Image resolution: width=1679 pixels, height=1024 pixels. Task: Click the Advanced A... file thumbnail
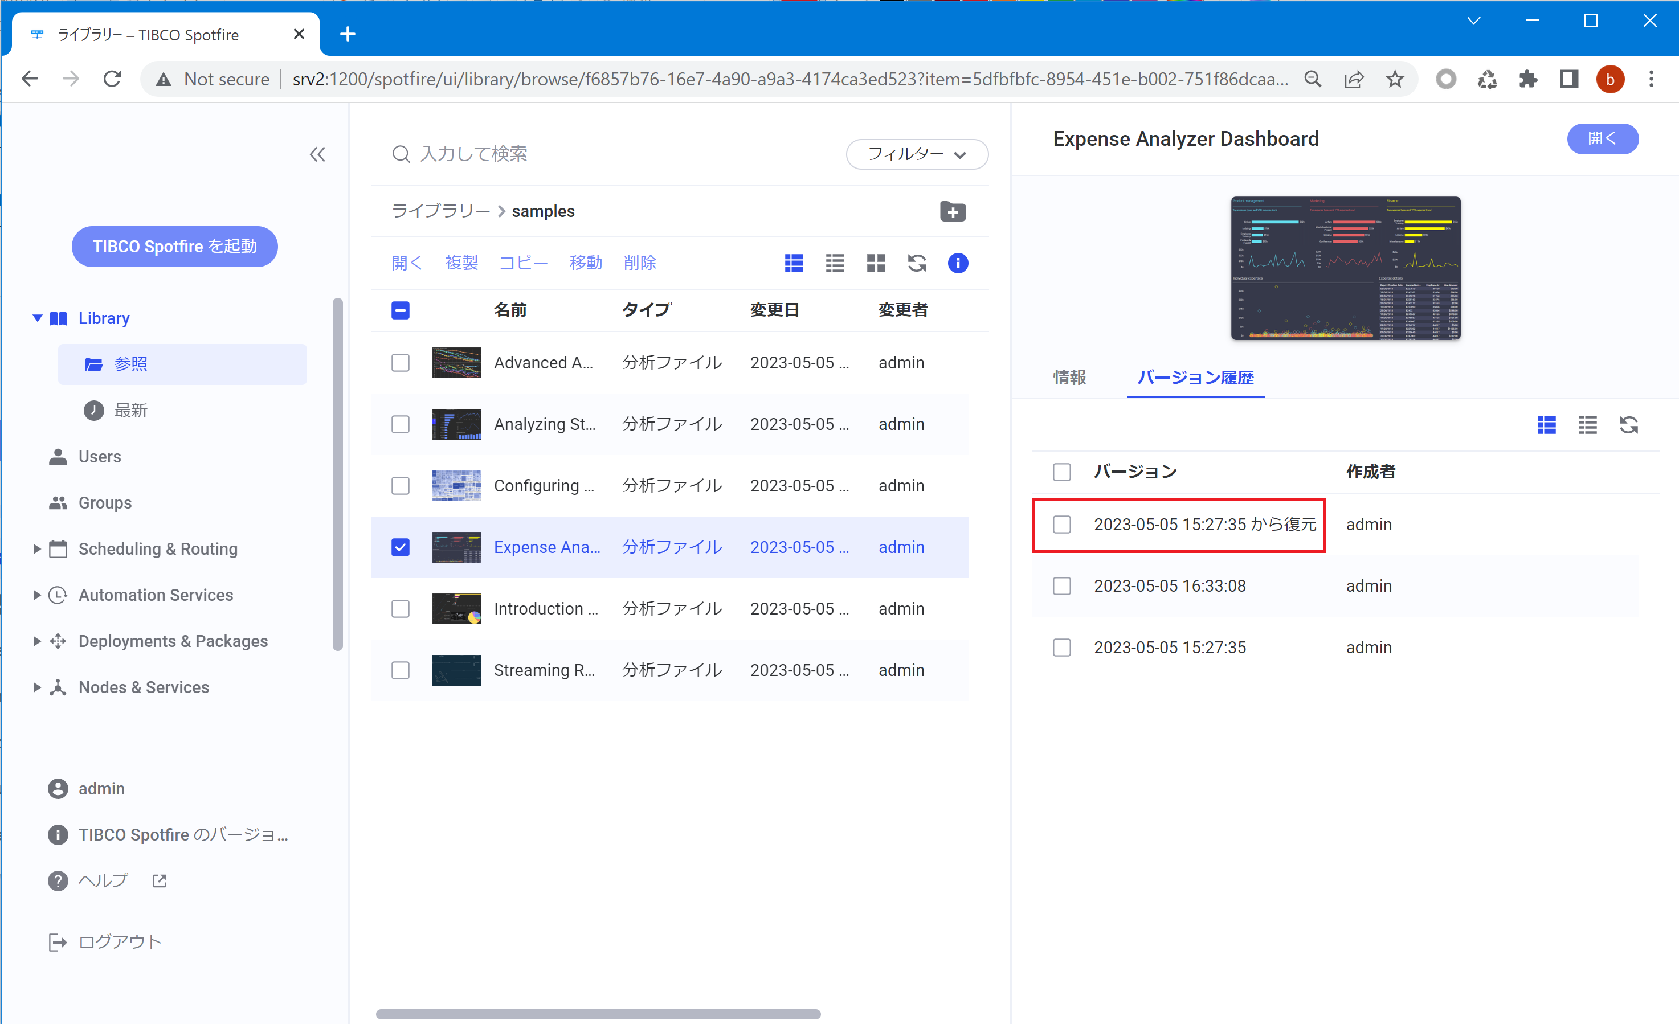pyautogui.click(x=456, y=362)
